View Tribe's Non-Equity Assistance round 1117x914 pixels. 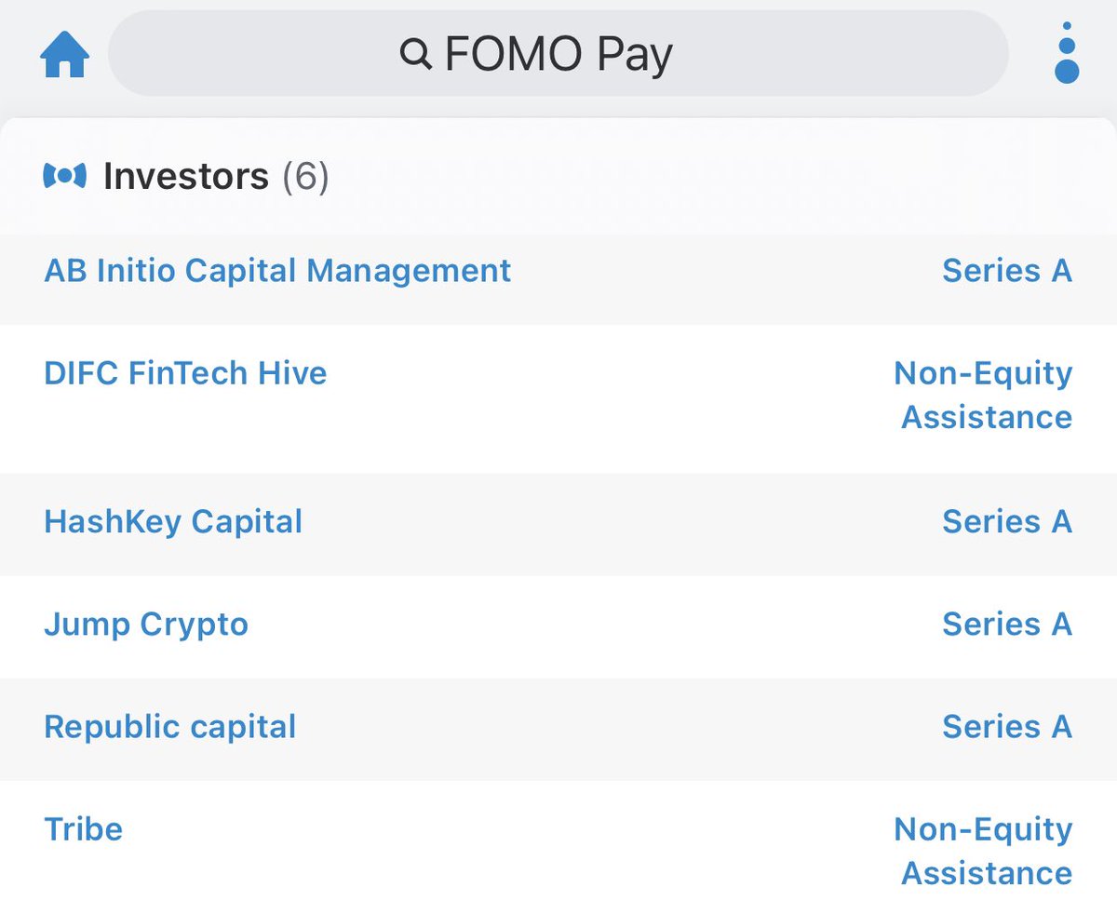984,851
